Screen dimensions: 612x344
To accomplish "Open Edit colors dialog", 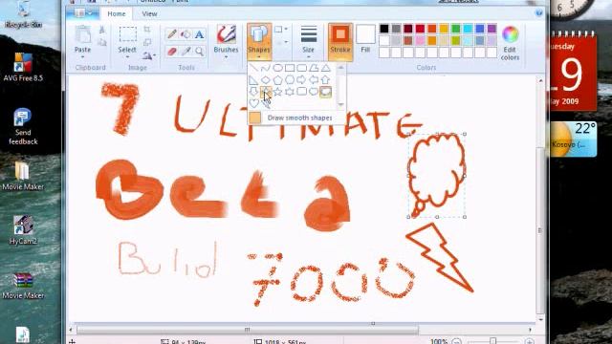I will 510,42.
